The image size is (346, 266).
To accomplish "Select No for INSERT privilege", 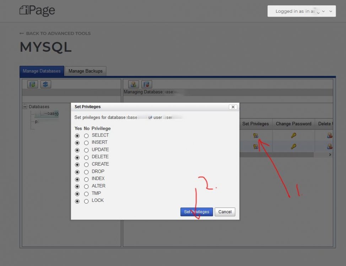I will point(86,143).
